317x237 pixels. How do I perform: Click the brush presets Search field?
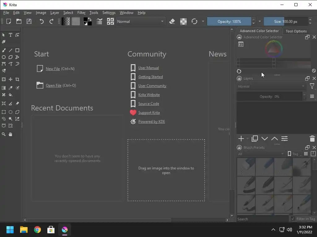263,219
